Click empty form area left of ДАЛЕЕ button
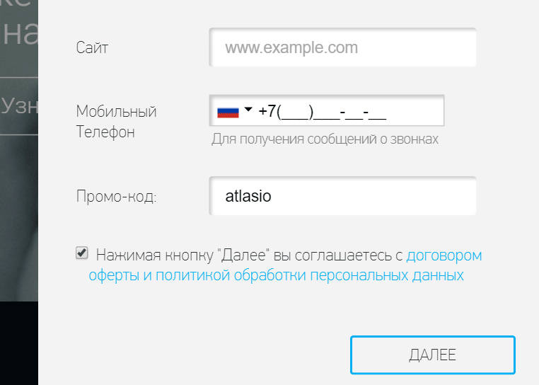539x385 pixels. (x=198, y=354)
